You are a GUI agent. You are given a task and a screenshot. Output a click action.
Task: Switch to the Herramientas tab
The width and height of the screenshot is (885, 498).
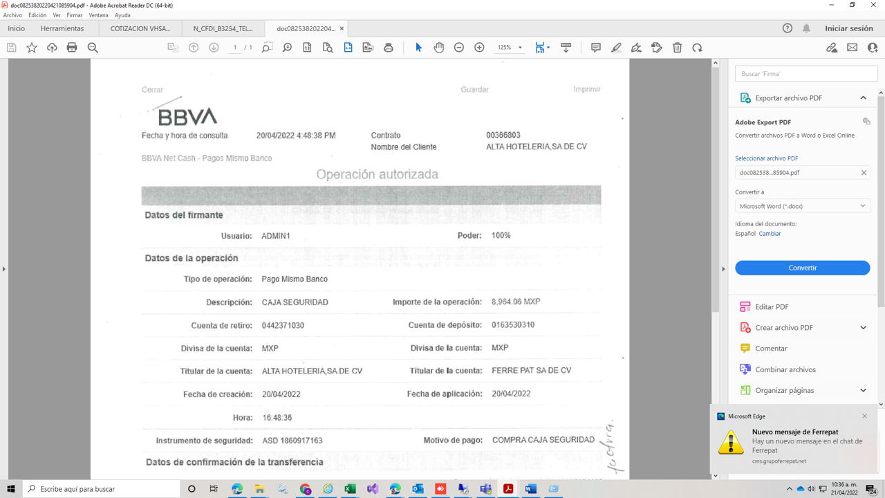click(62, 28)
